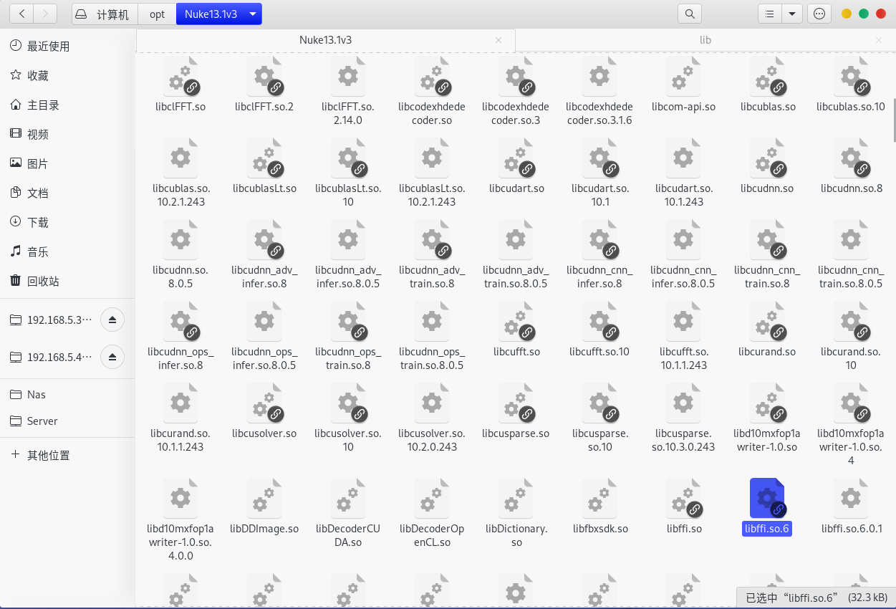Image resolution: width=896 pixels, height=609 pixels.
Task: Click the opt path breadcrumb button
Action: tap(157, 14)
